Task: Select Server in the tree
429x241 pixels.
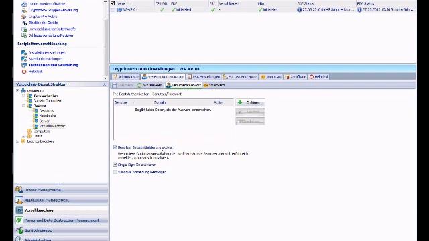Action: (44, 120)
